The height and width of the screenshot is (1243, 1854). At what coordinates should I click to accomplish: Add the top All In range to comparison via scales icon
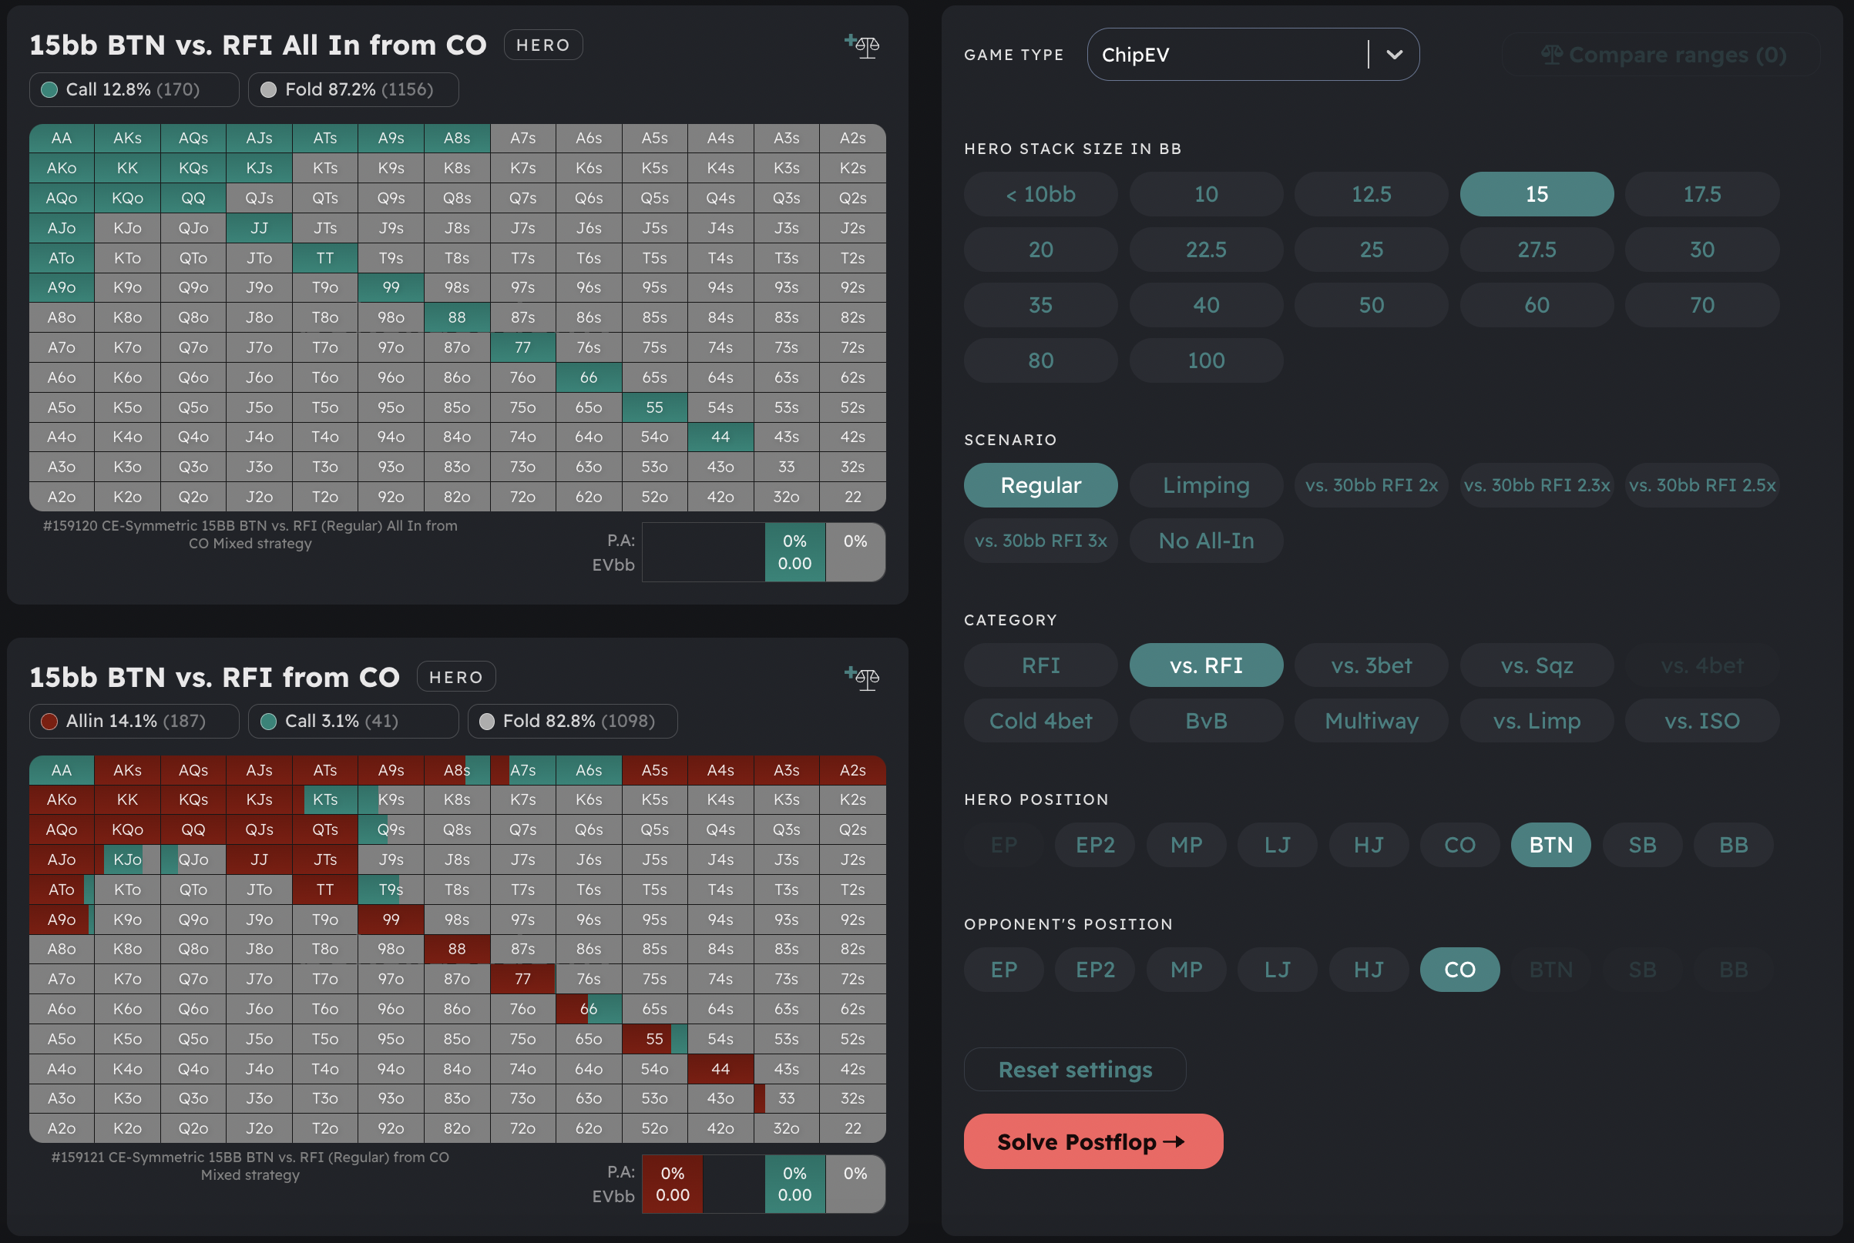point(867,46)
